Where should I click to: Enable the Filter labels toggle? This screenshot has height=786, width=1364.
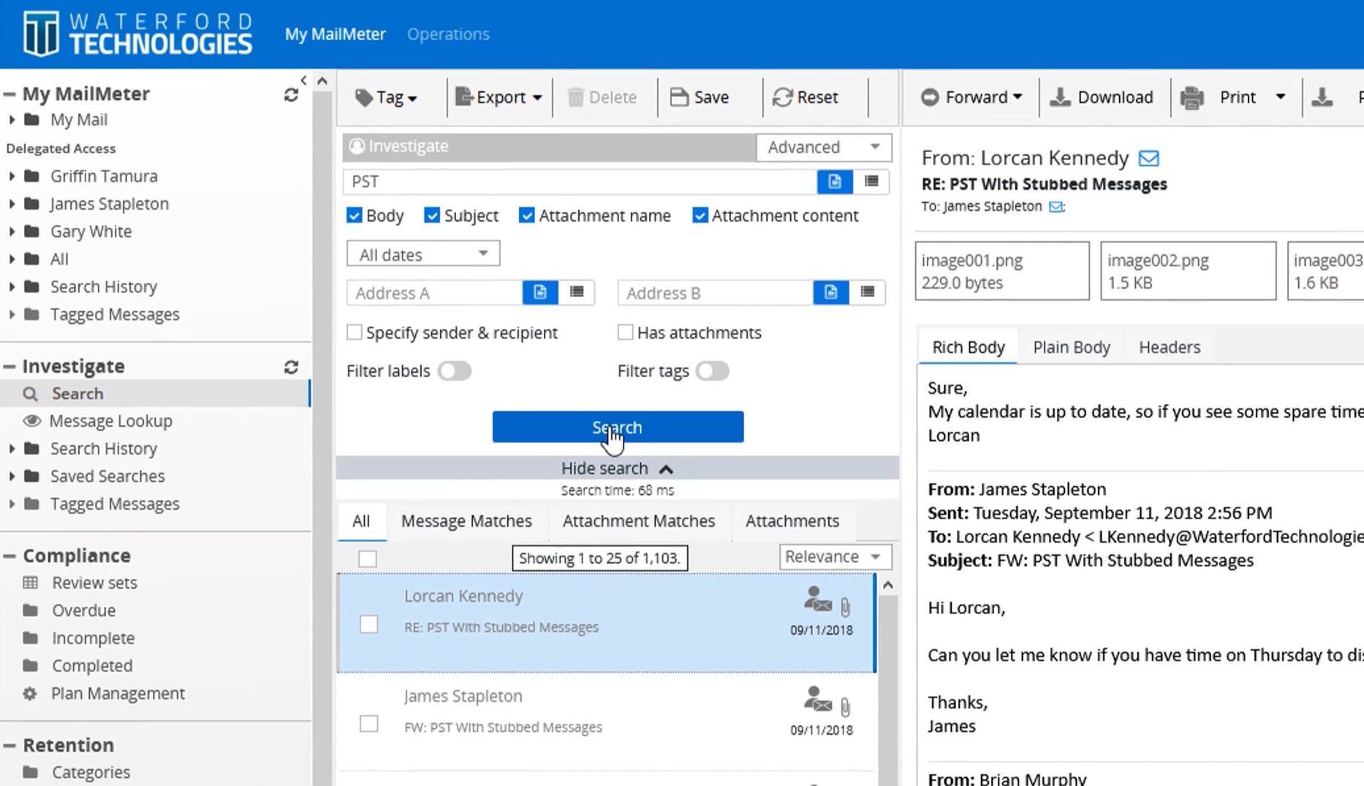coord(455,371)
